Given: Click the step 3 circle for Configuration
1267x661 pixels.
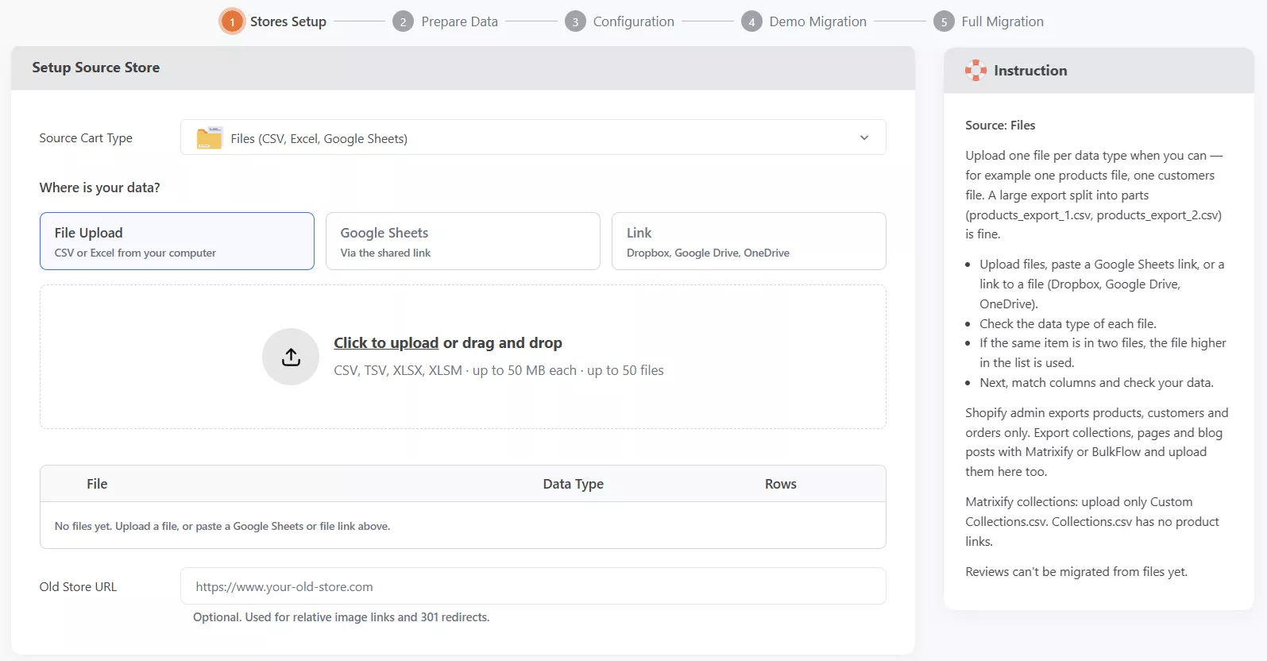Looking at the screenshot, I should click(x=575, y=21).
